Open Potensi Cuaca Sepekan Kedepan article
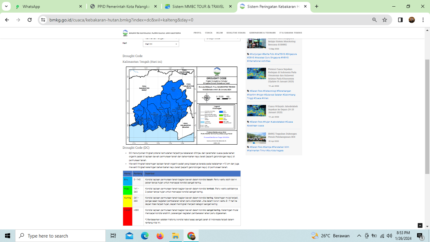This screenshot has width=430, height=242. pos(282,75)
